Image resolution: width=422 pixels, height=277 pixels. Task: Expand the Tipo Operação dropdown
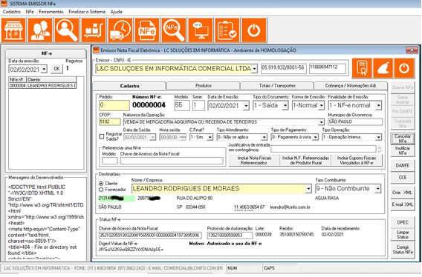tap(379, 137)
